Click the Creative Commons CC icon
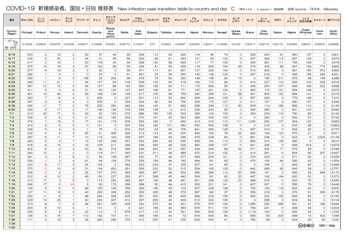The image size is (344, 234). [300, 225]
